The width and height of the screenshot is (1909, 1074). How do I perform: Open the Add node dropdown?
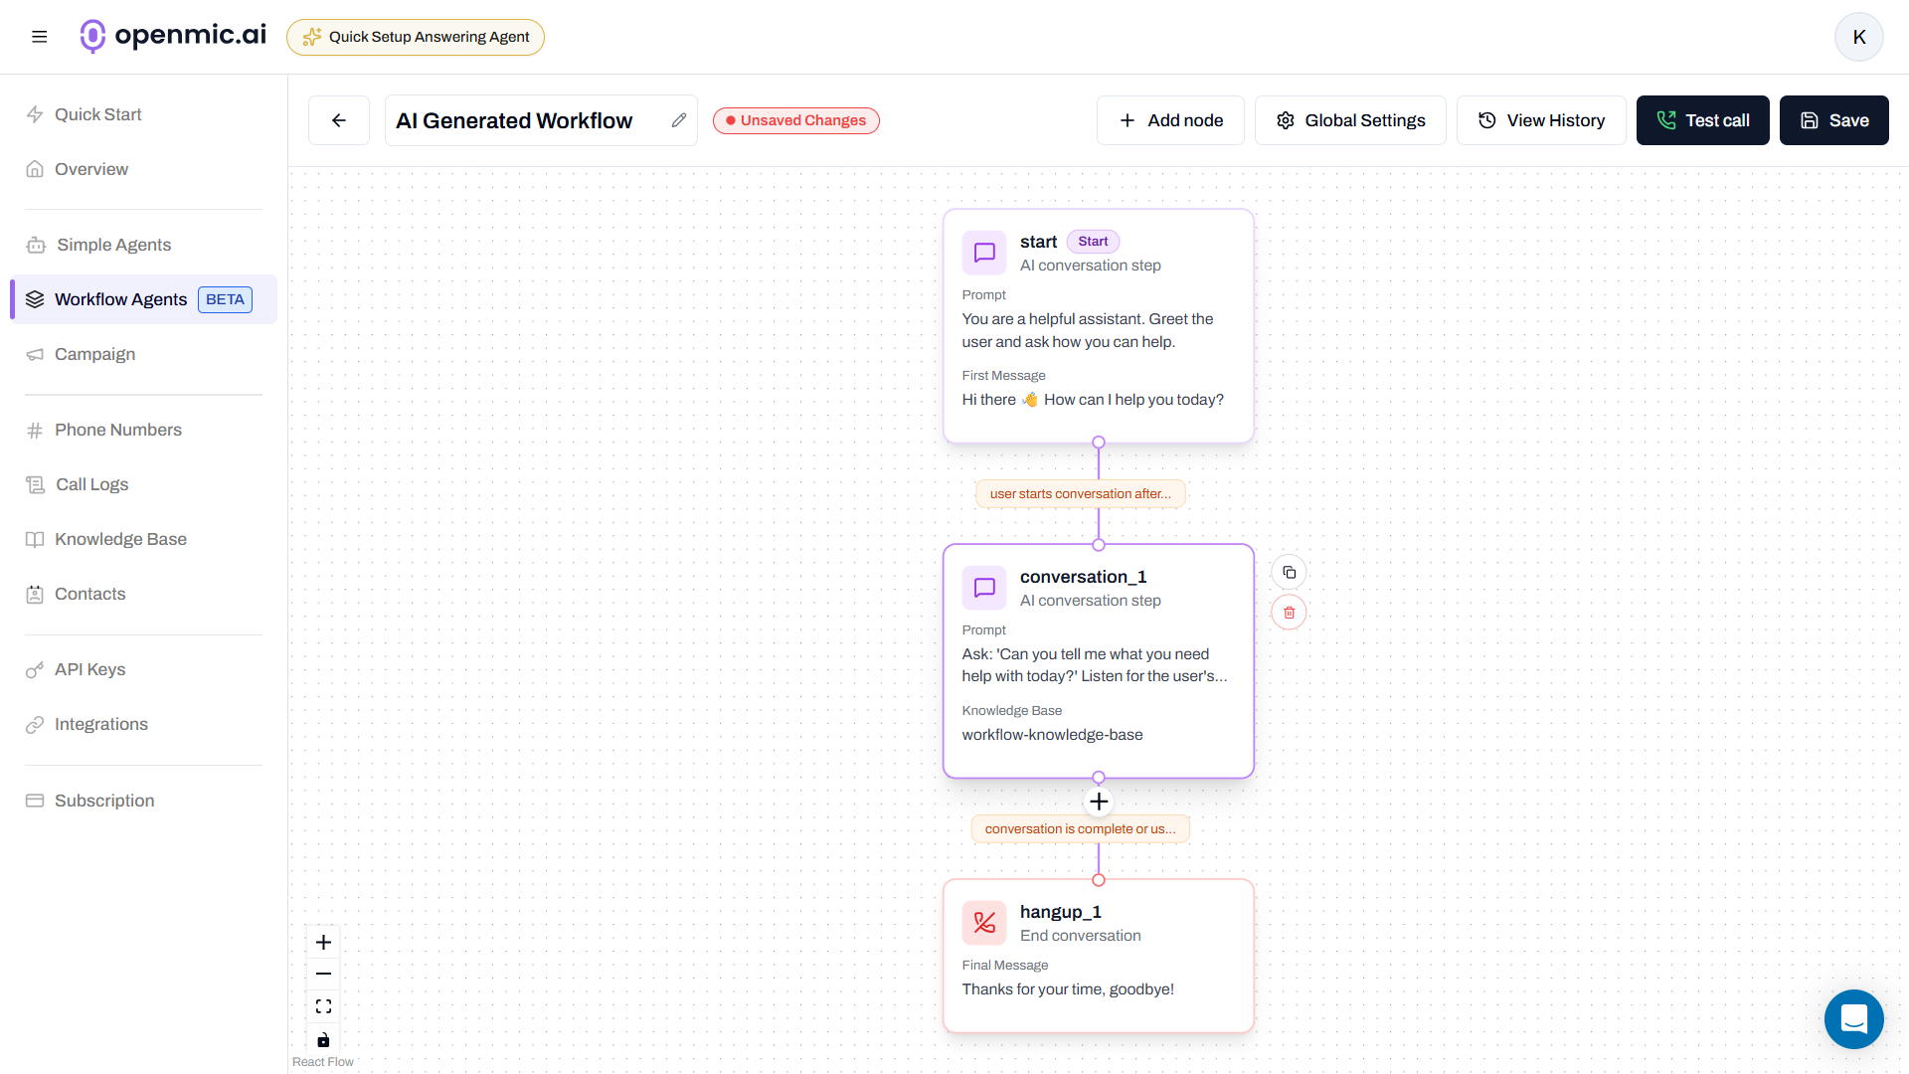pos(1170,119)
